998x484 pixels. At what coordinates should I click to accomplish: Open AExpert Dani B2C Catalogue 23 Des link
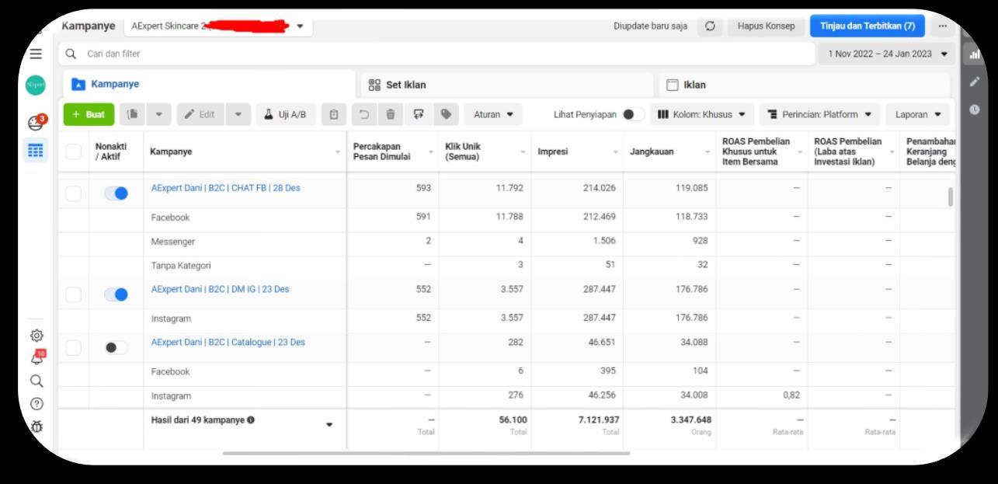click(228, 342)
